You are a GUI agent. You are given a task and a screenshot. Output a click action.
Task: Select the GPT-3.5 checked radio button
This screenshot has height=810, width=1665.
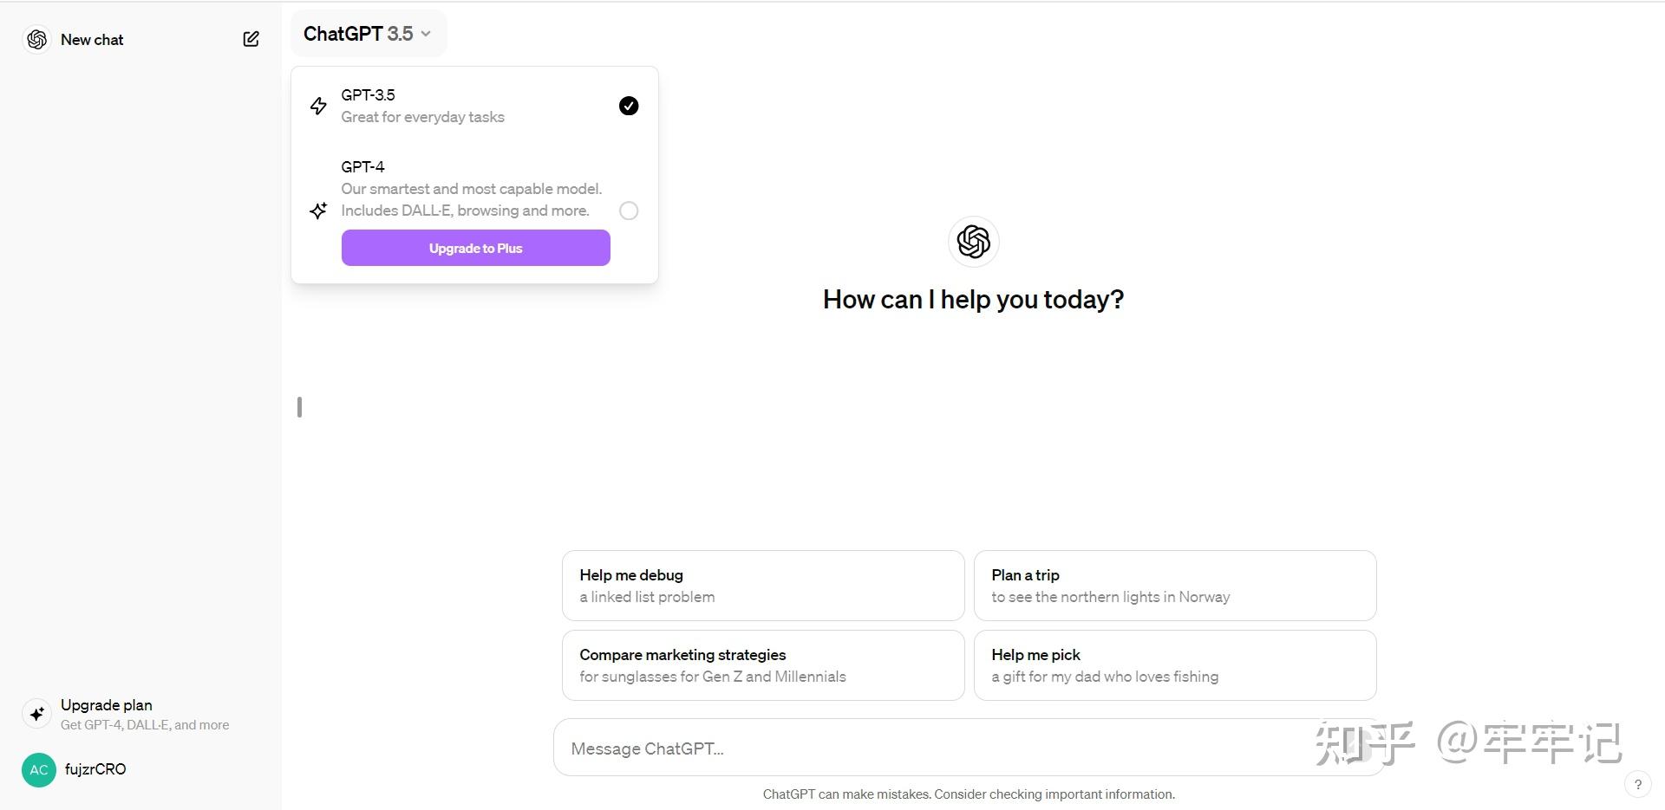click(629, 106)
